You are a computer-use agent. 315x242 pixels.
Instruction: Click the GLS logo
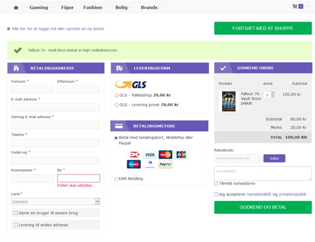tap(131, 85)
